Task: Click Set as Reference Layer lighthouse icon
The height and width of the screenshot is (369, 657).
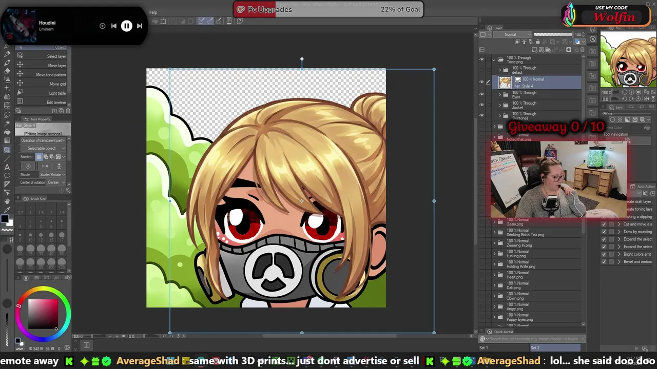Action: pyautogui.click(x=524, y=42)
